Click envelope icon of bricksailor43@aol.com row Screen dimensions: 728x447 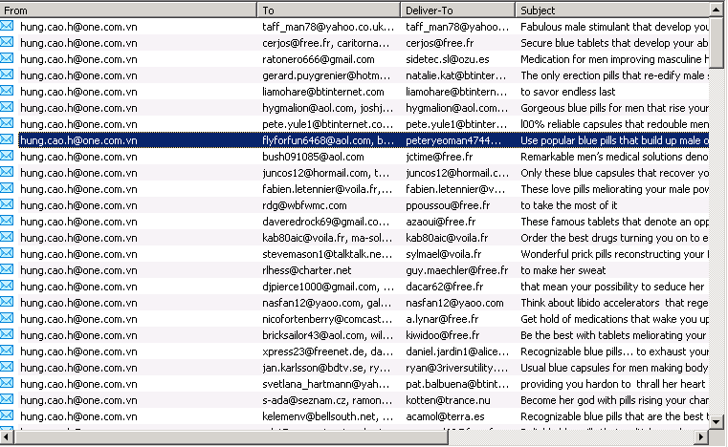(x=7, y=334)
